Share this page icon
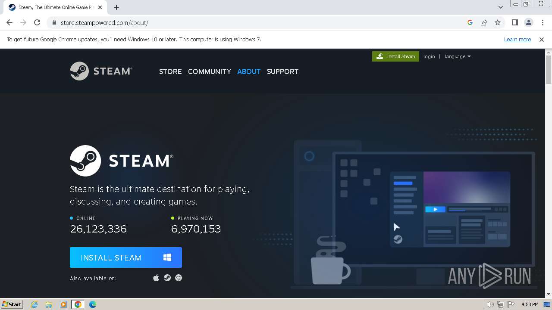 pyautogui.click(x=484, y=22)
